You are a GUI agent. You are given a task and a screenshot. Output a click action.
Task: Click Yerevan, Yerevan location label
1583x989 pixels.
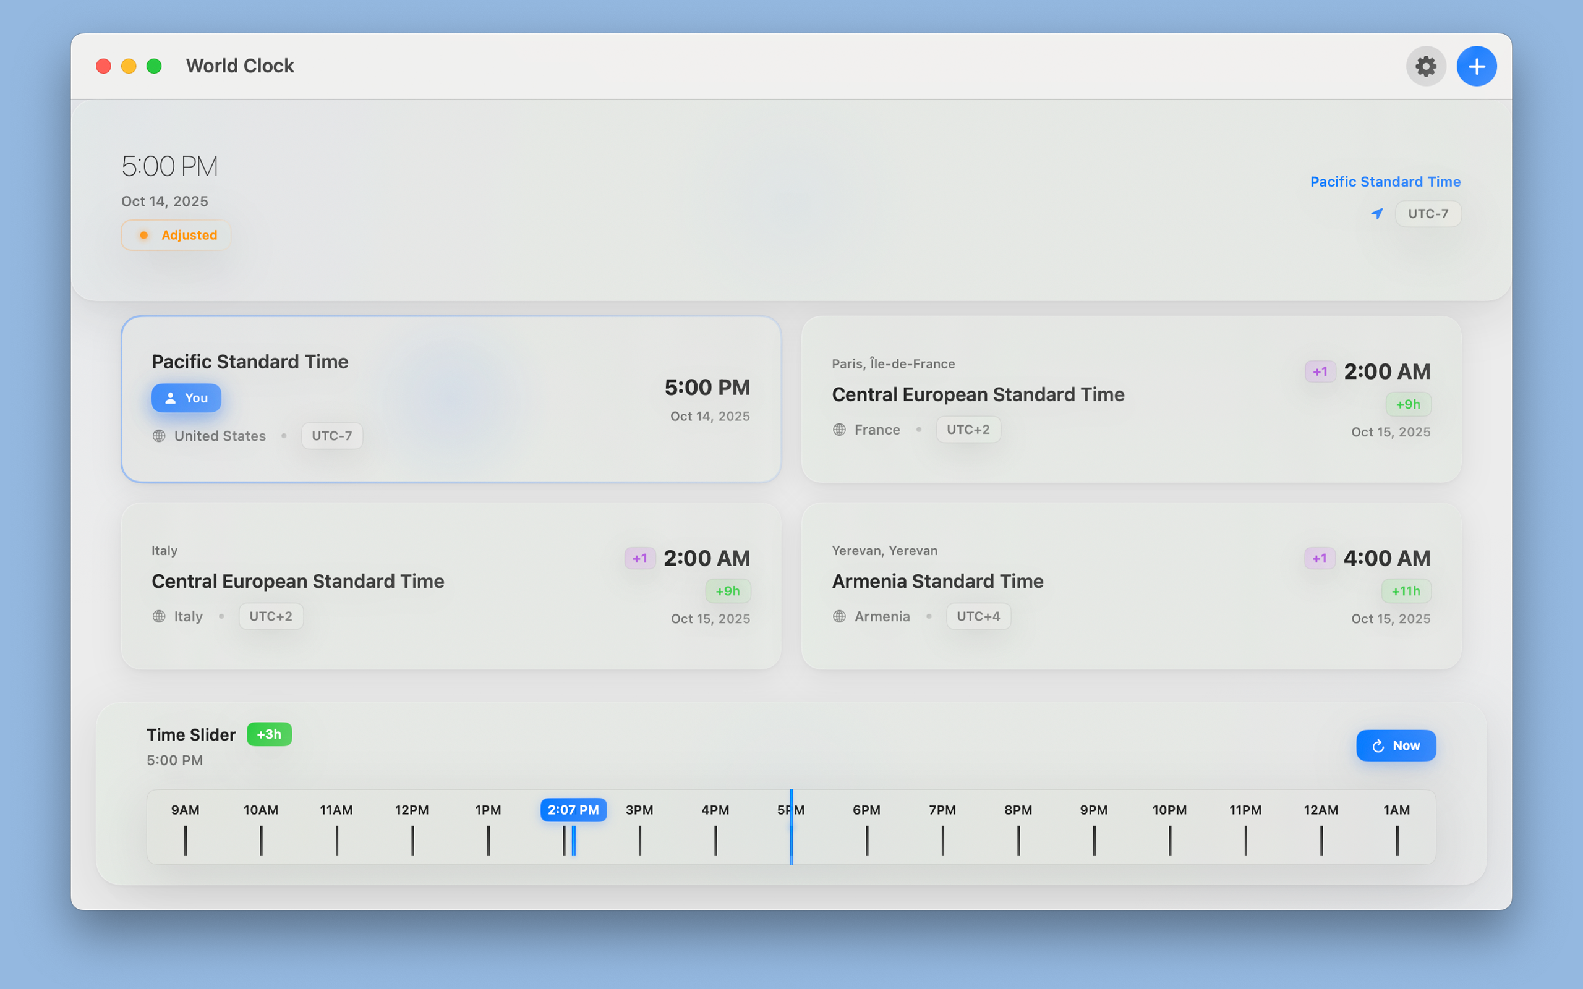pos(884,551)
